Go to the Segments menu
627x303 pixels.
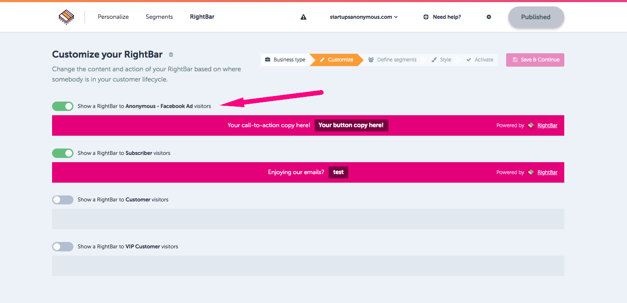pos(159,17)
